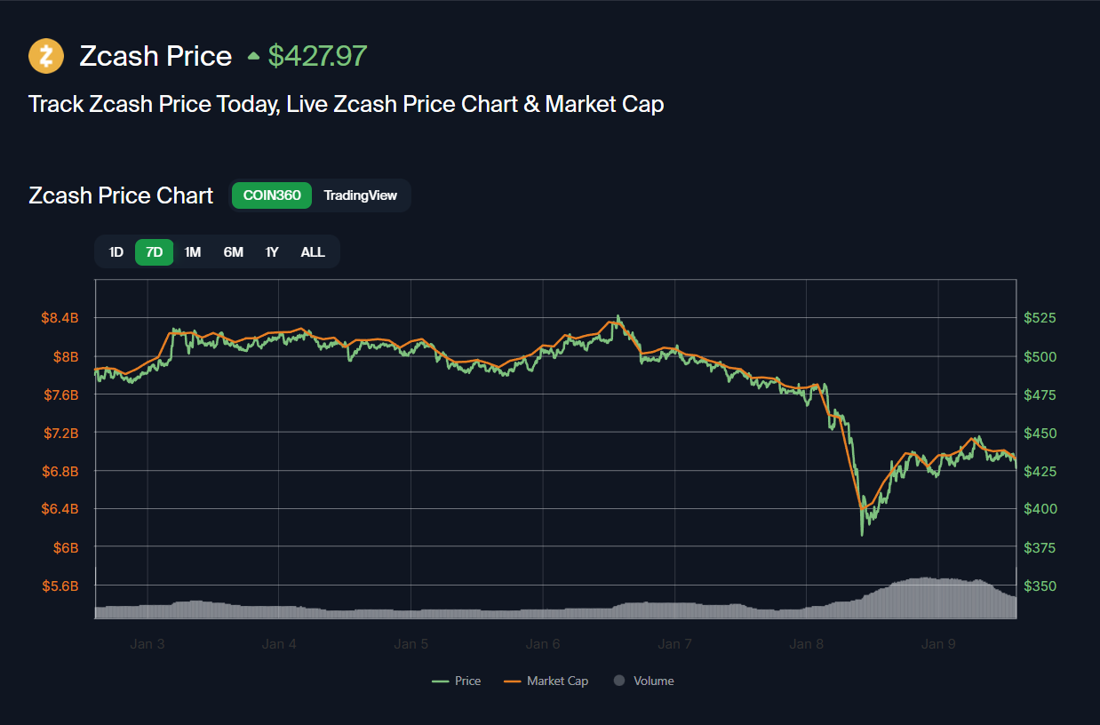Select the 7D time range
This screenshot has height=725, width=1100.
pyautogui.click(x=155, y=252)
